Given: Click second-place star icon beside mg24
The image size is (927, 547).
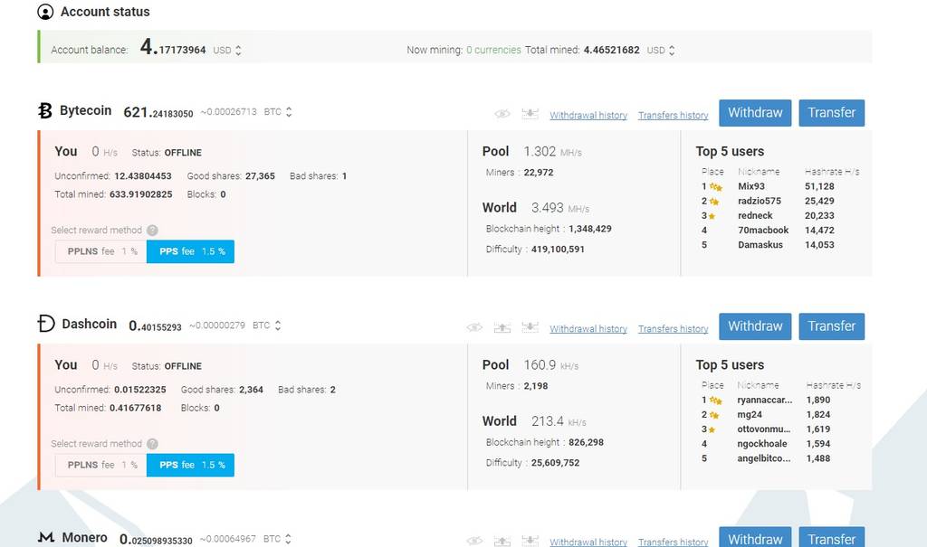Looking at the screenshot, I should (714, 415).
